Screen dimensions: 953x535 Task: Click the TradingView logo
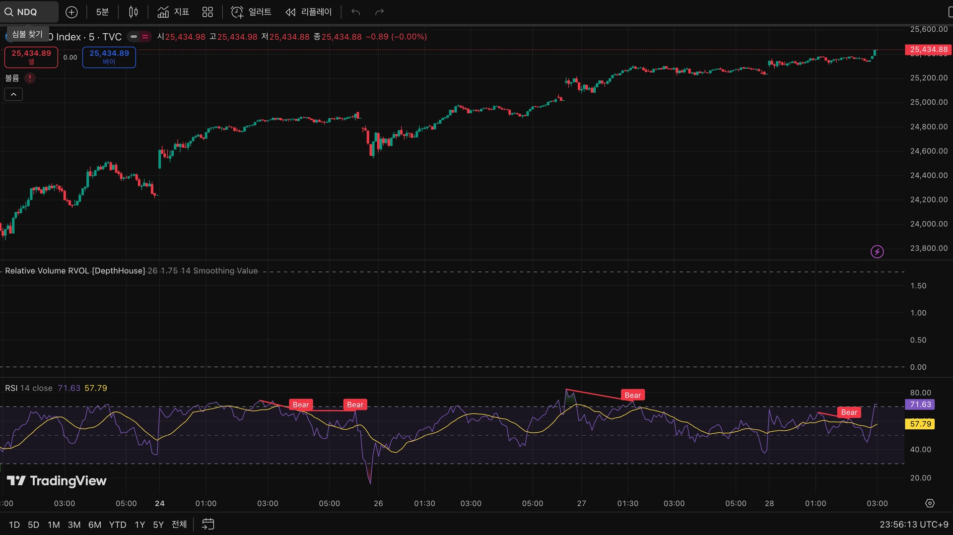pyautogui.click(x=57, y=480)
